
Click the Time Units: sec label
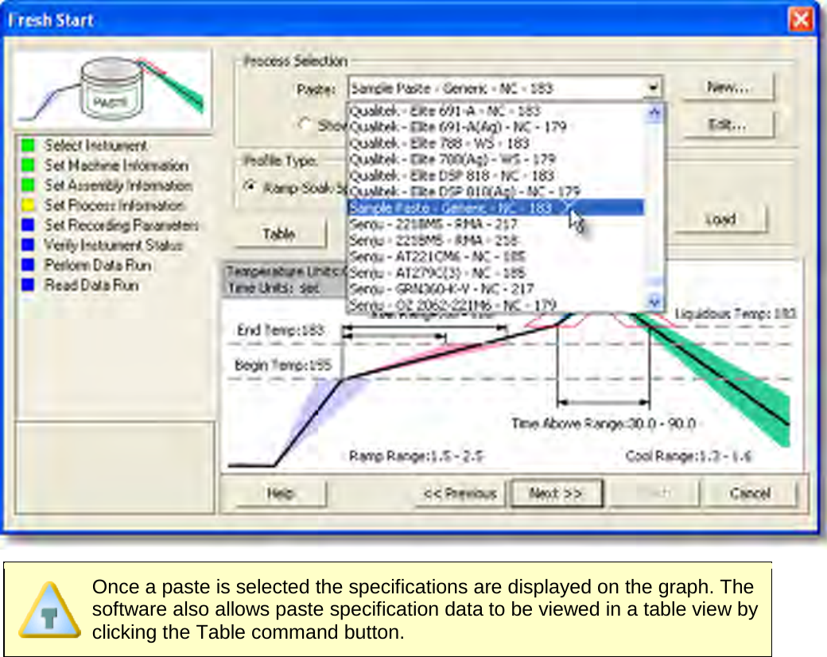(273, 288)
